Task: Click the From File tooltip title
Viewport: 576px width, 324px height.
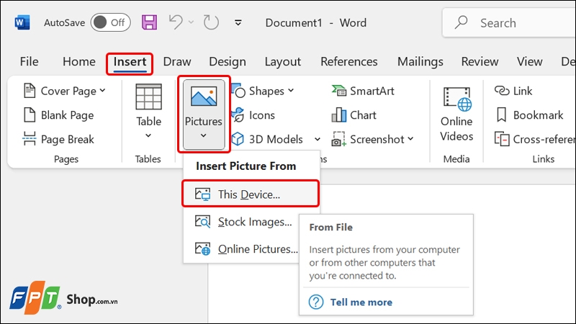Action: pos(331,228)
